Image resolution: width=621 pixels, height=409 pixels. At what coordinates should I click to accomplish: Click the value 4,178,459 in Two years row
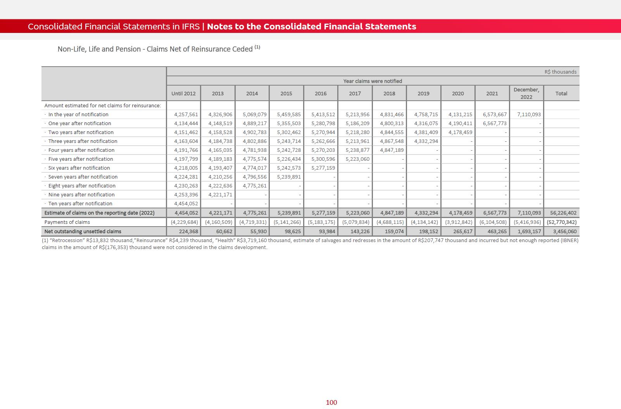click(461, 132)
